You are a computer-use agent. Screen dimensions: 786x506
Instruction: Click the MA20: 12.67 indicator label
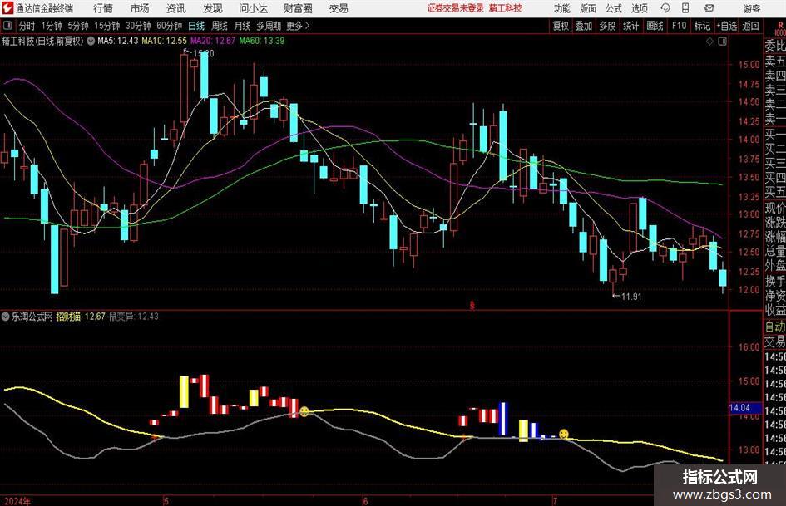(213, 41)
